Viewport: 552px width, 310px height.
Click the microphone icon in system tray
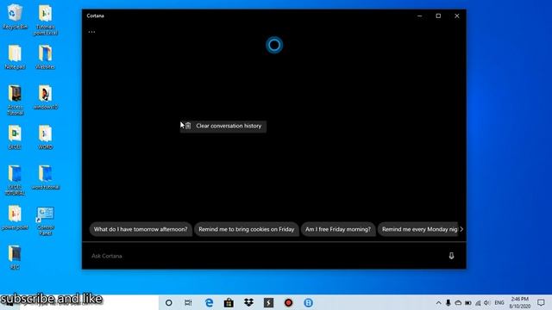(448, 302)
